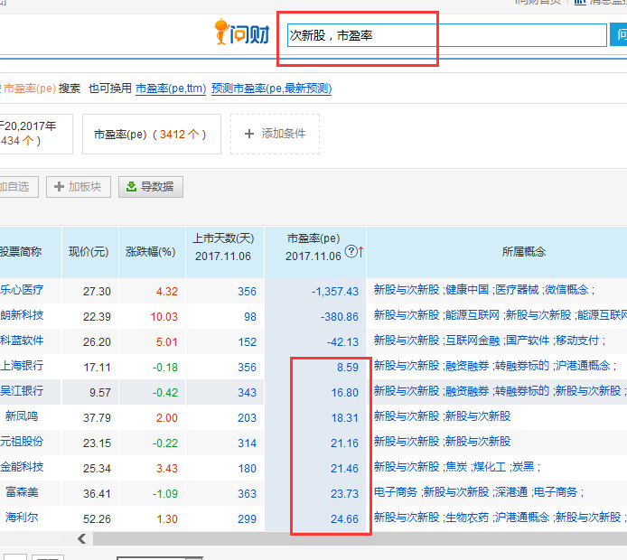Click the plus icon in 添加条件 box
Viewport: 627px width, 560px height.
pyautogui.click(x=248, y=134)
